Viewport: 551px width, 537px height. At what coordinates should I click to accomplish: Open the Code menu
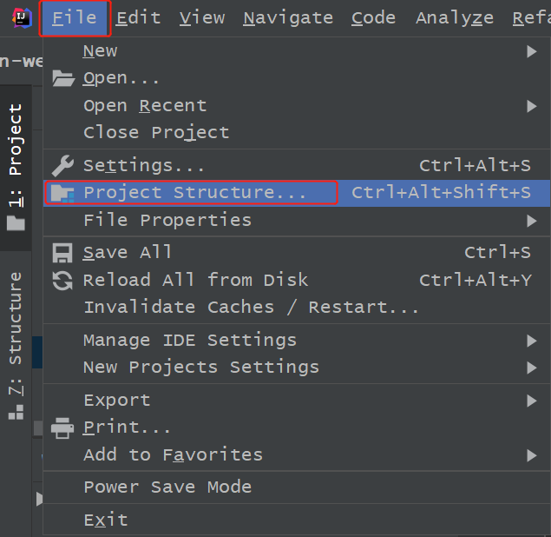pyautogui.click(x=373, y=17)
